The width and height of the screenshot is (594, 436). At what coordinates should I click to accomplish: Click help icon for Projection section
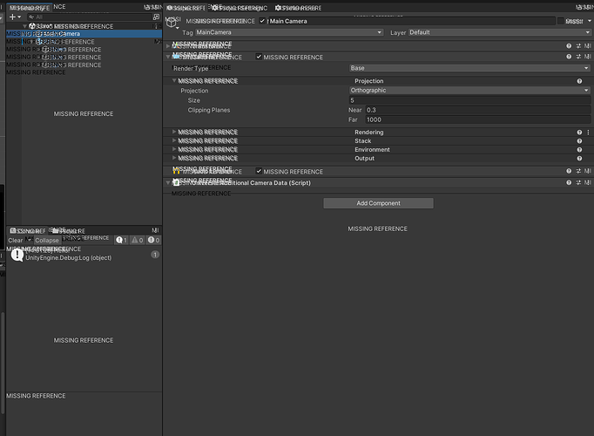(579, 81)
